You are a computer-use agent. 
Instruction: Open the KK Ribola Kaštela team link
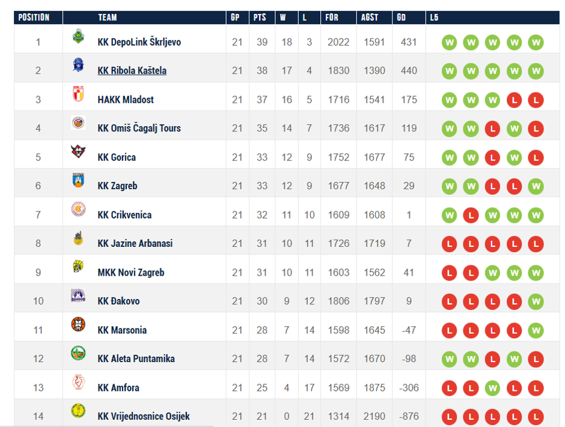[132, 71]
